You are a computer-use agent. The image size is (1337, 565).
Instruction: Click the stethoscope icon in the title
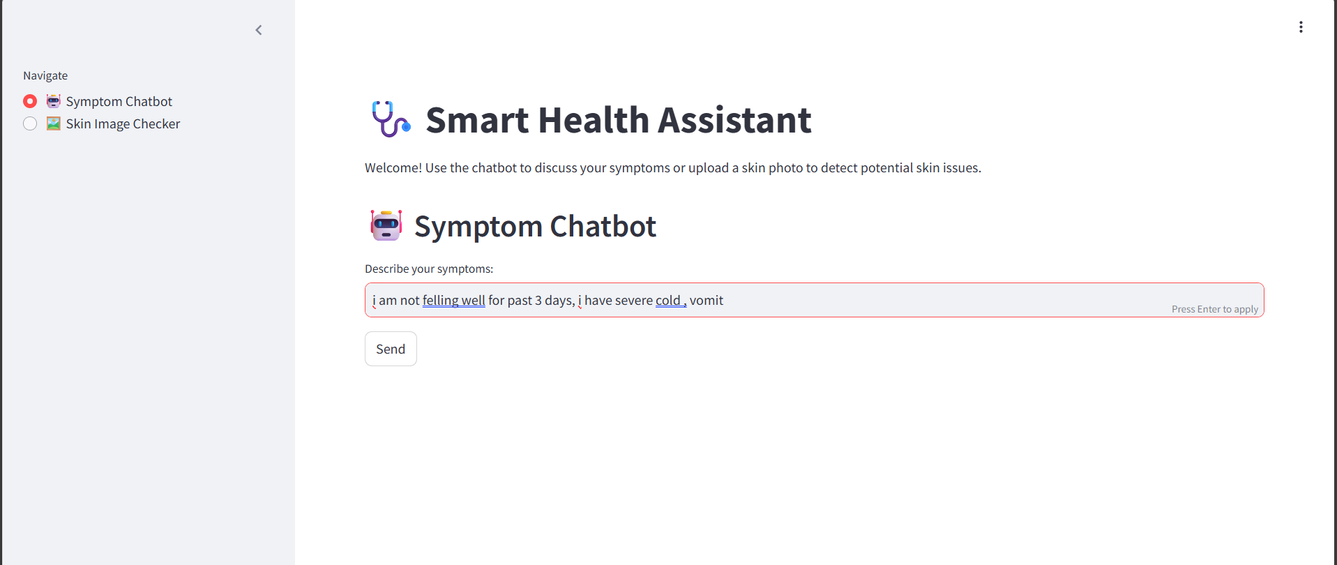(391, 119)
